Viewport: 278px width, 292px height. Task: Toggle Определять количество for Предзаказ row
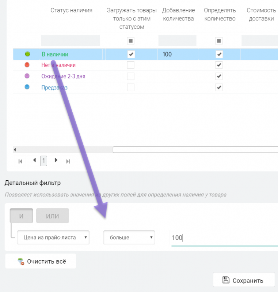[219, 87]
